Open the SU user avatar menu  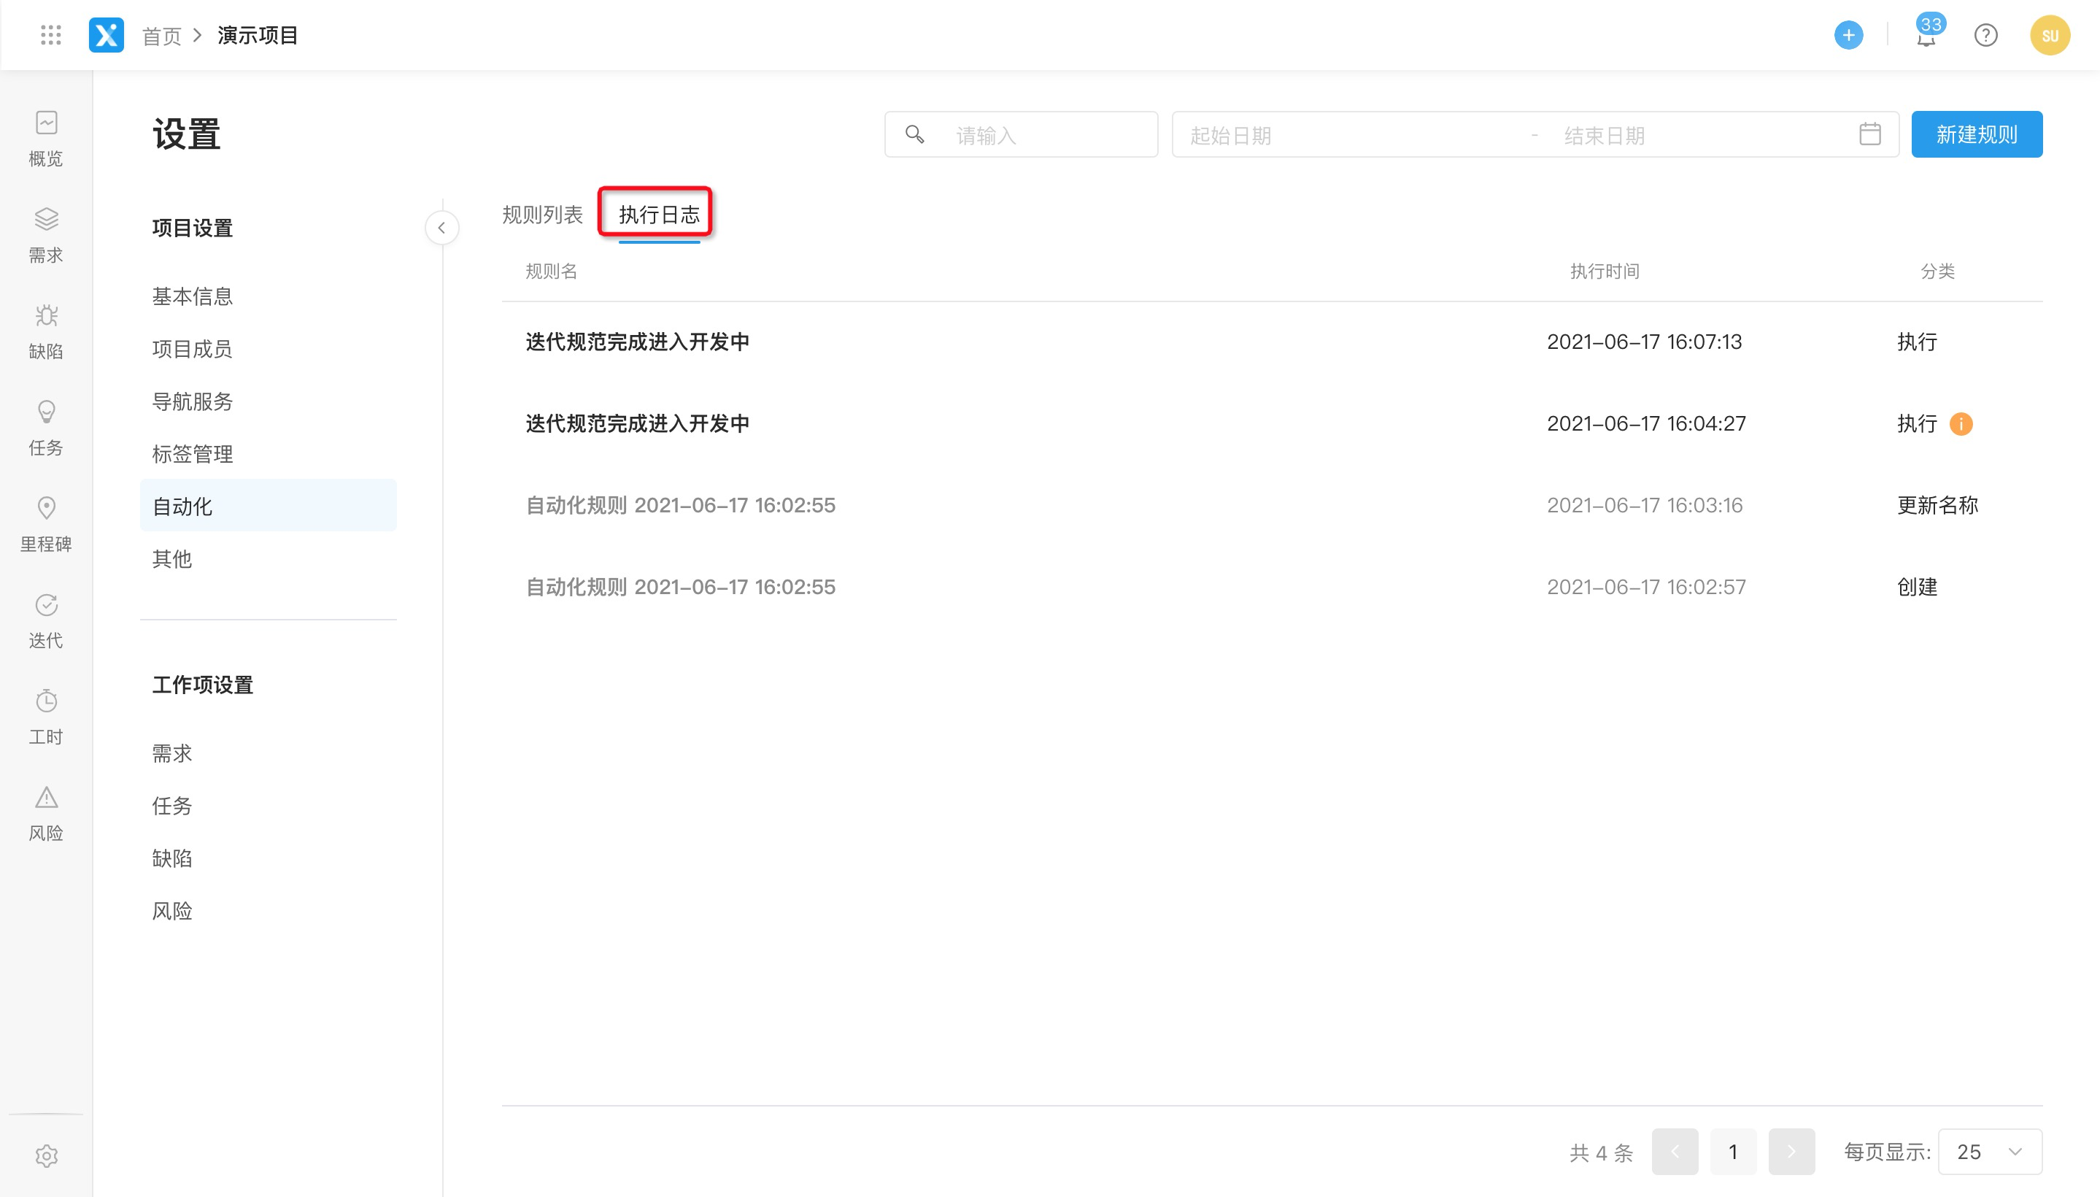[x=2050, y=35]
